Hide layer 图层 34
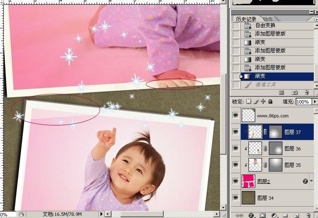The image size is (318, 218). 235,198
